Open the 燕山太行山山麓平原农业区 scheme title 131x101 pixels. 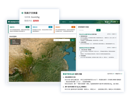[86, 34]
